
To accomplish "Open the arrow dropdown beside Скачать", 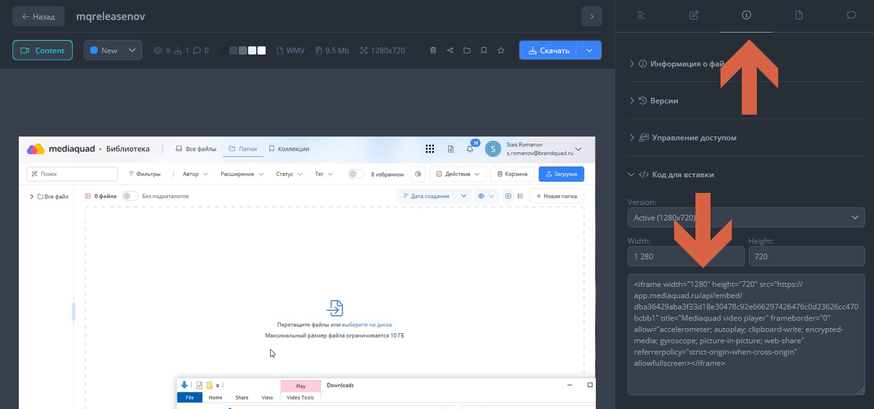I will pyautogui.click(x=590, y=51).
